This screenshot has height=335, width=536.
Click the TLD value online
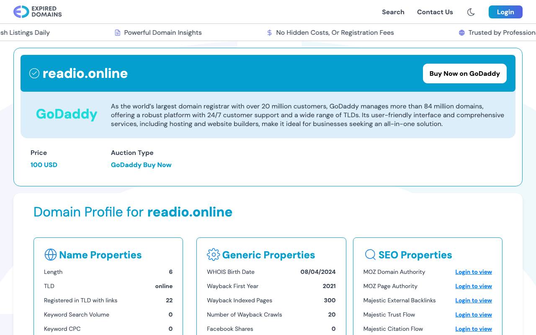coord(164,286)
